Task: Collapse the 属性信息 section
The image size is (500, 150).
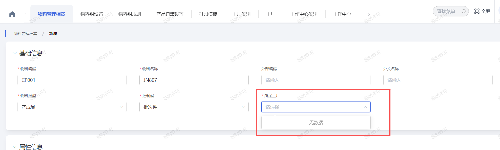Action: pyautogui.click(x=14, y=147)
